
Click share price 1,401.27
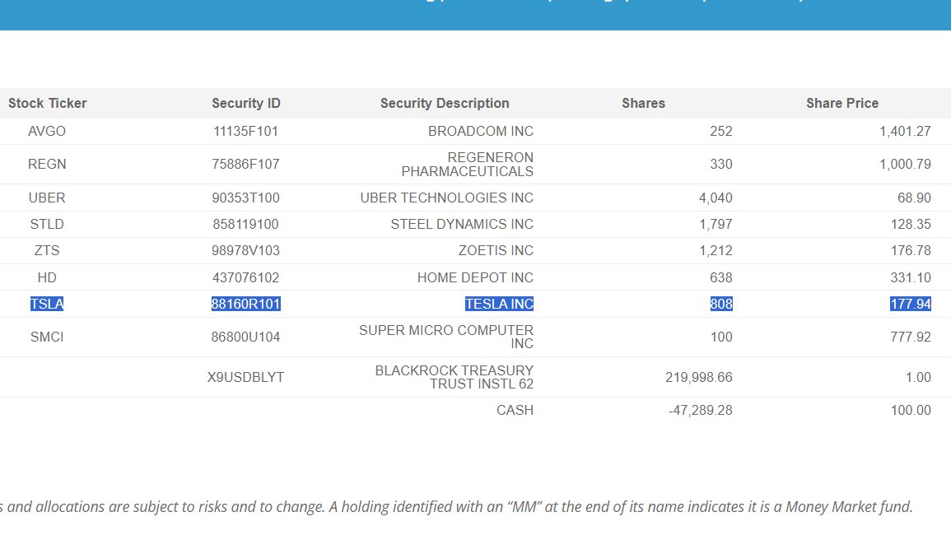point(905,131)
